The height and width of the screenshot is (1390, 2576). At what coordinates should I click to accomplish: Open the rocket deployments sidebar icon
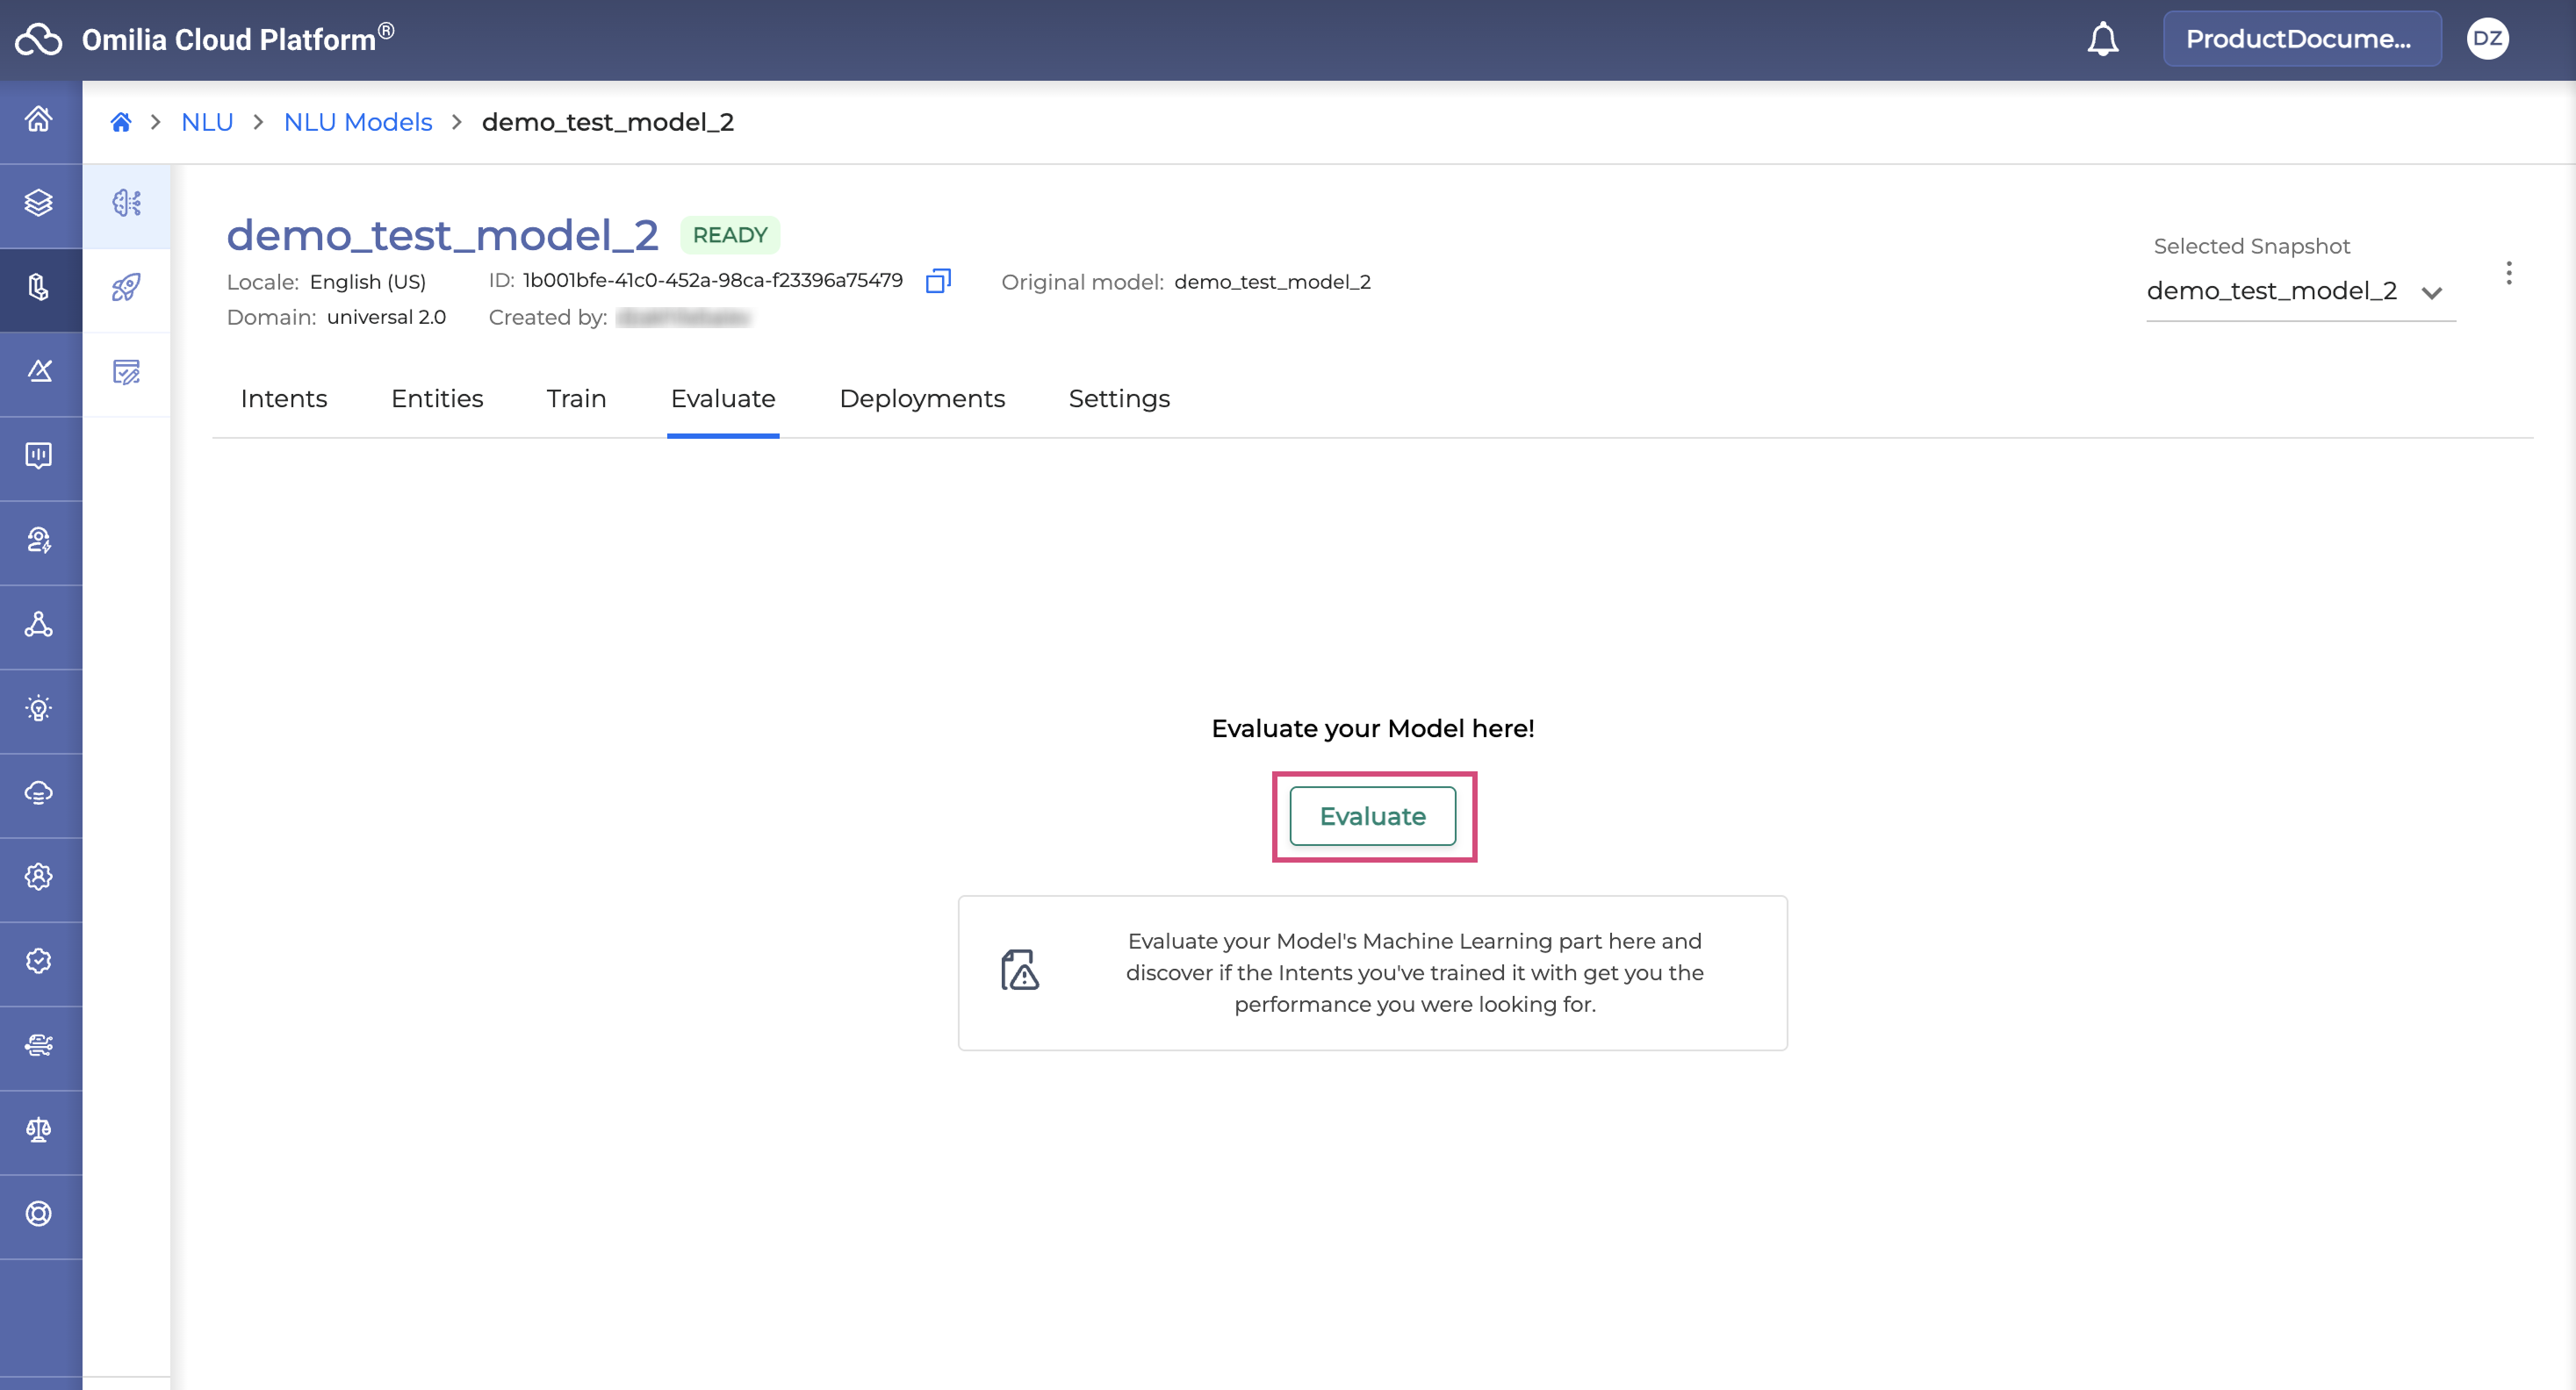point(126,288)
